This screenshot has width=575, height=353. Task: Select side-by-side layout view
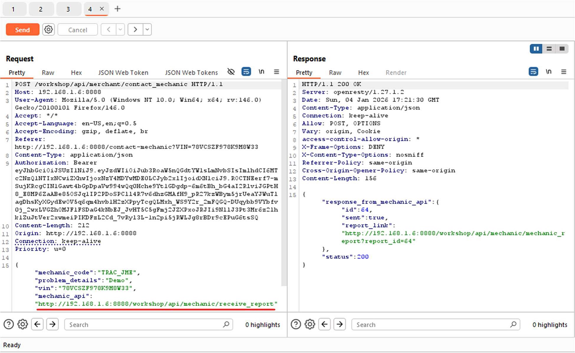(536, 49)
